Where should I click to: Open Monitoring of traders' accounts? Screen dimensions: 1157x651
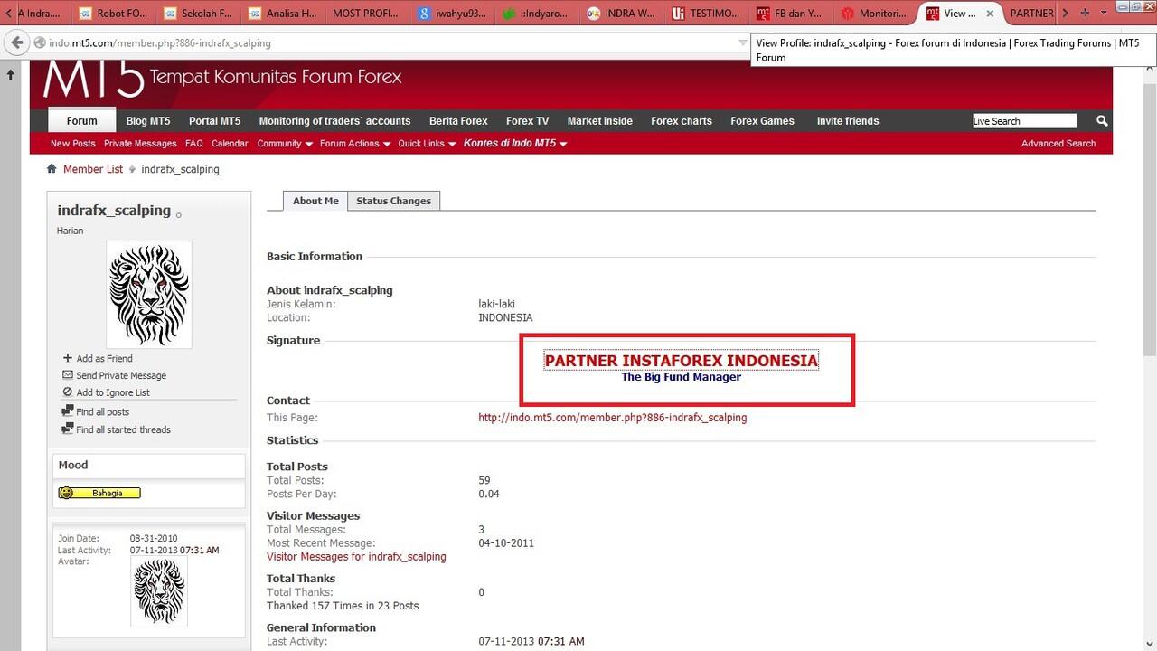click(334, 121)
